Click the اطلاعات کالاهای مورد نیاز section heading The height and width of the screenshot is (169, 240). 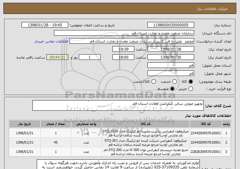[x=208, y=116]
